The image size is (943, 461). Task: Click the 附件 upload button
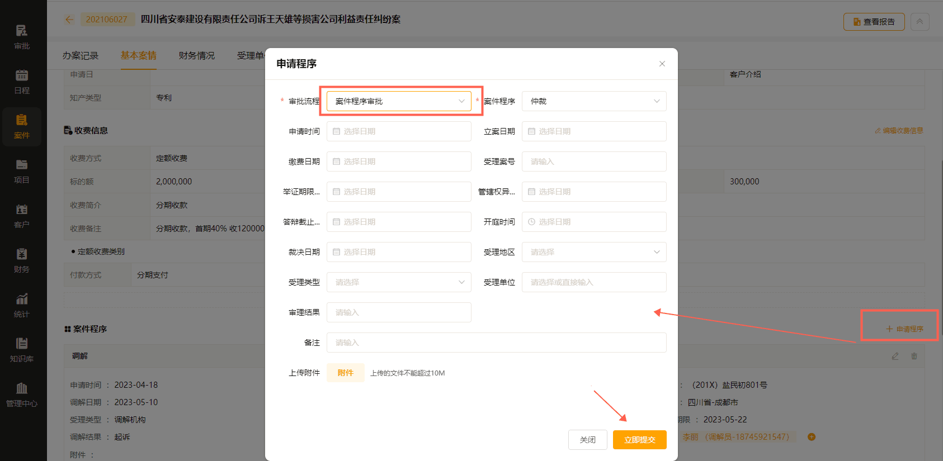(x=346, y=373)
